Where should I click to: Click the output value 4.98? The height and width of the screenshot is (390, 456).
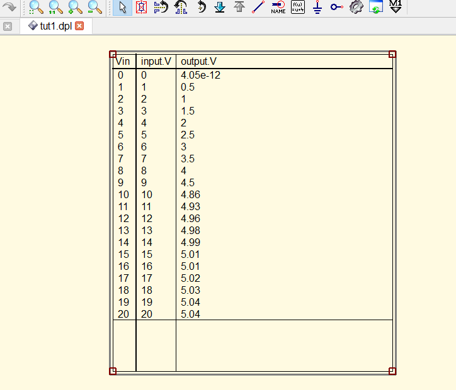pos(190,230)
